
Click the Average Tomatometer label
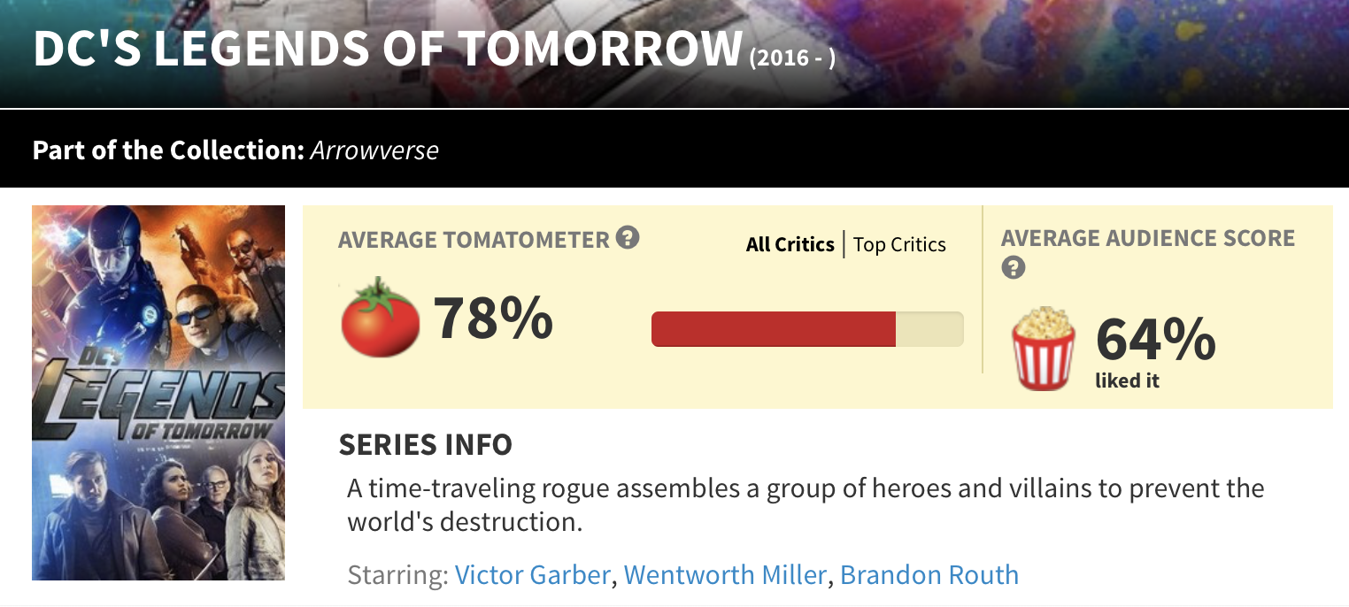474,239
